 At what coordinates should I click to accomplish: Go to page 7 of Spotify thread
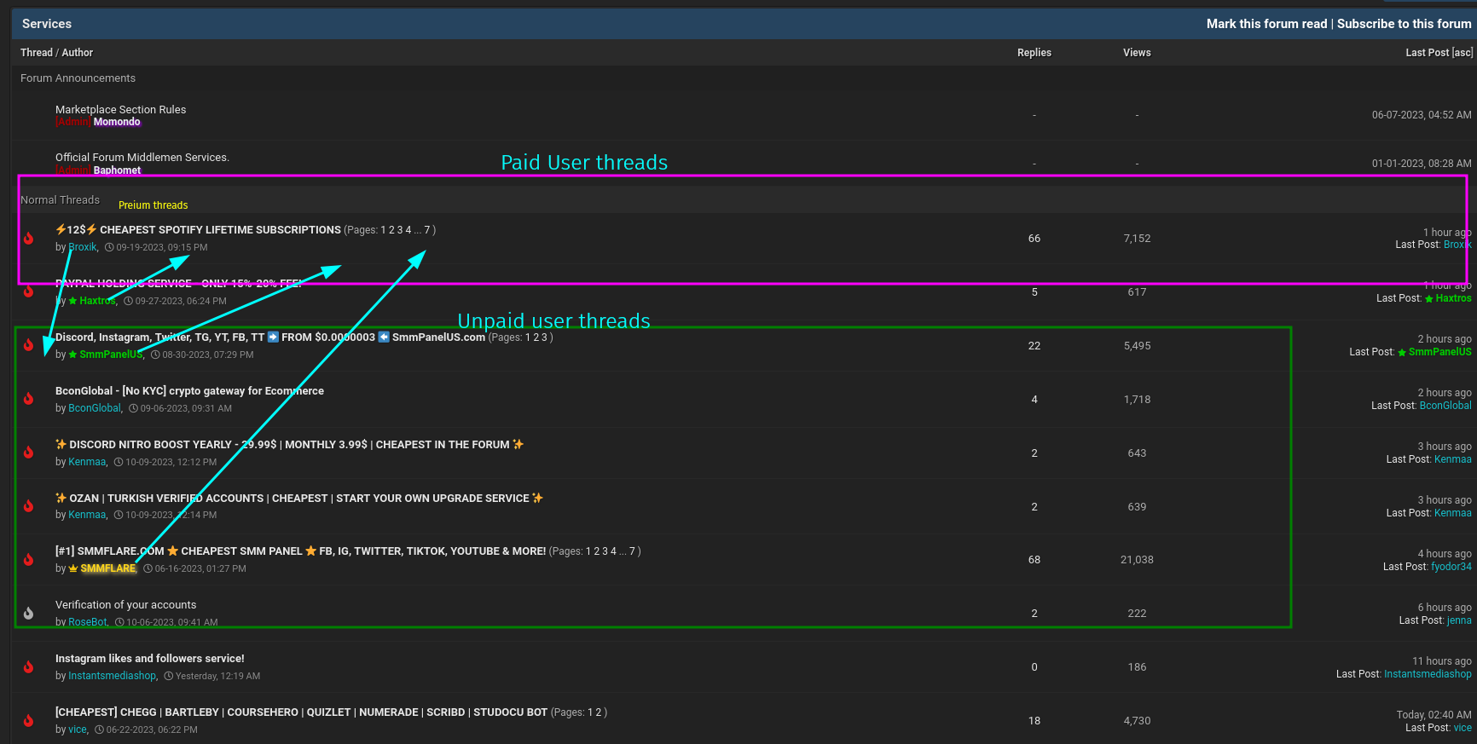coord(427,230)
